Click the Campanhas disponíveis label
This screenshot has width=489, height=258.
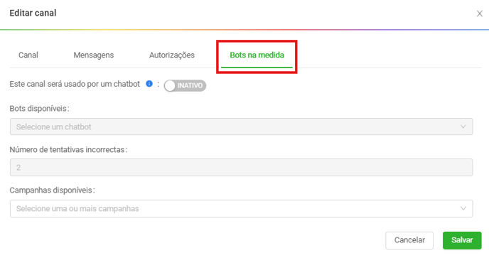(52, 190)
